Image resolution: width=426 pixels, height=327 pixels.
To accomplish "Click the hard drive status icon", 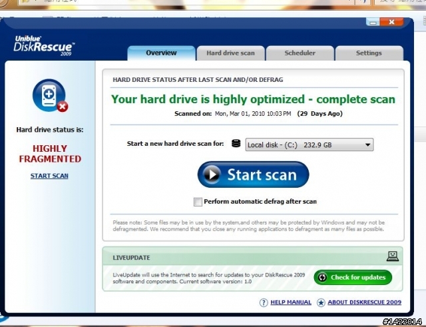I will pyautogui.click(x=50, y=96).
